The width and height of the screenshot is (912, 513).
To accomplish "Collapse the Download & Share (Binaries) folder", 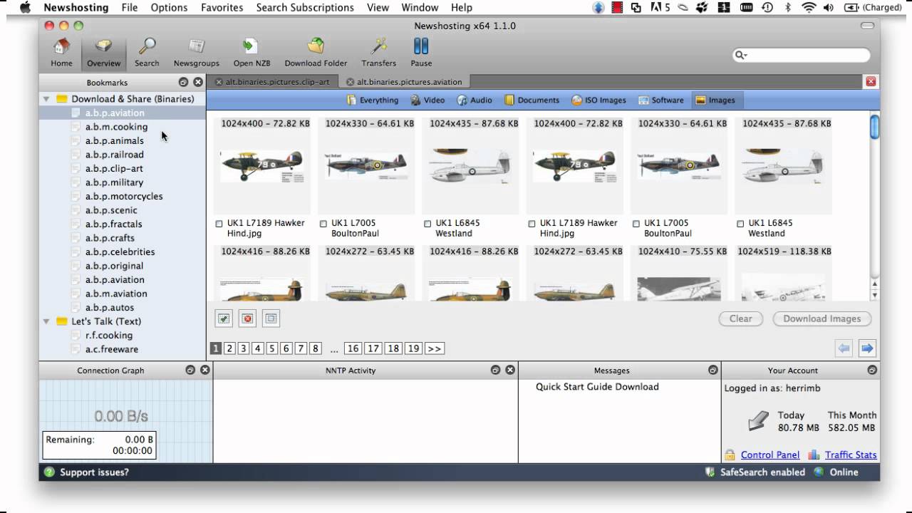I will pyautogui.click(x=46, y=99).
